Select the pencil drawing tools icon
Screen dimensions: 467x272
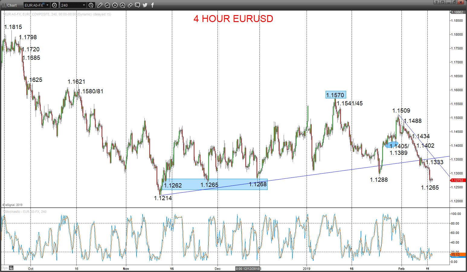[100, 5]
